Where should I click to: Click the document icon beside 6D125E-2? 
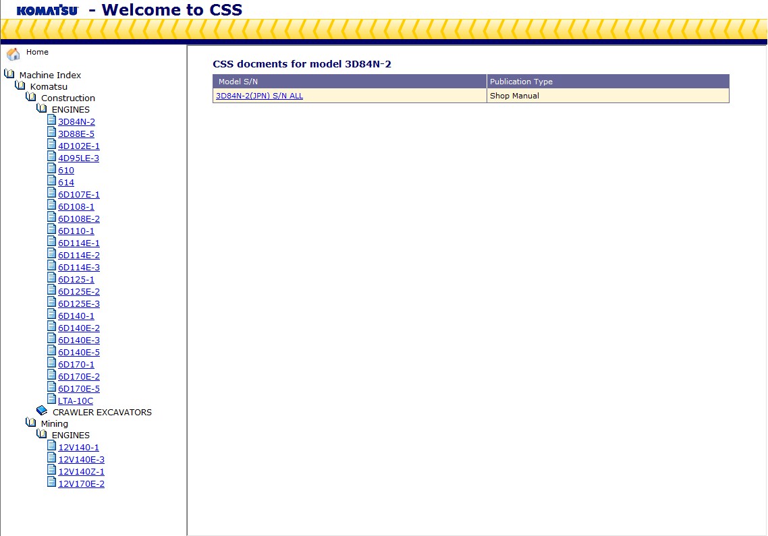pyautogui.click(x=51, y=289)
